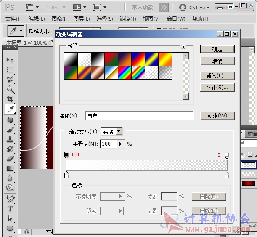257x237 pixels.
Task: Expand the workspace switcher double-arrow
Action: click(164, 8)
